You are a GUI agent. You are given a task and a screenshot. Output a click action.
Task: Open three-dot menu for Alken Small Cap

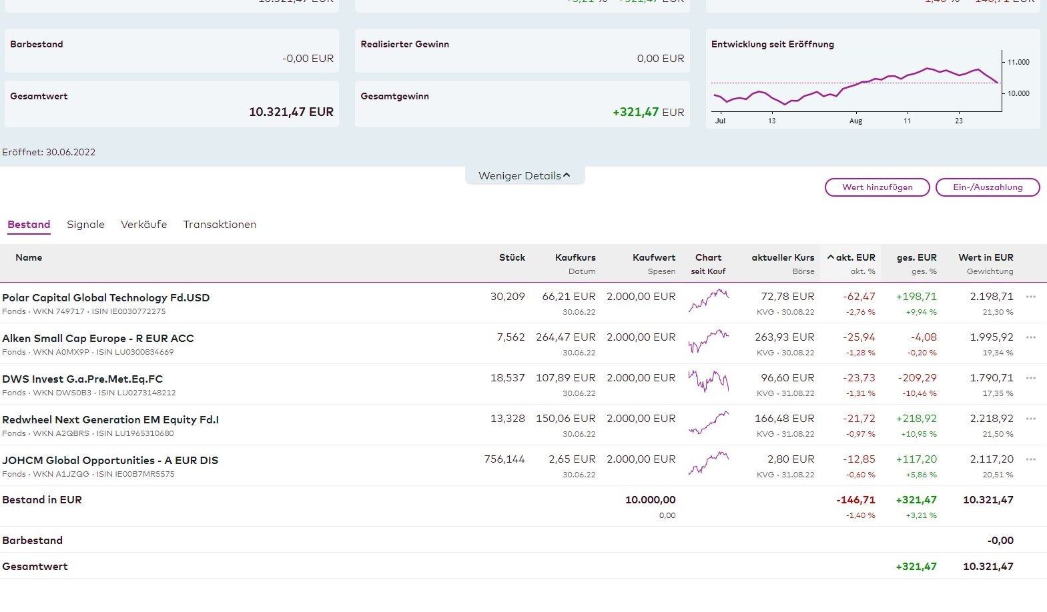pyautogui.click(x=1030, y=337)
